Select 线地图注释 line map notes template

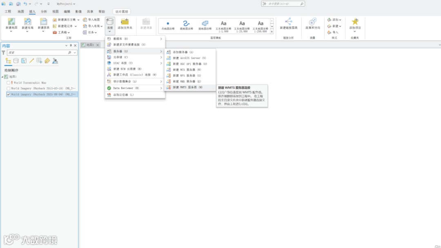coord(186,25)
